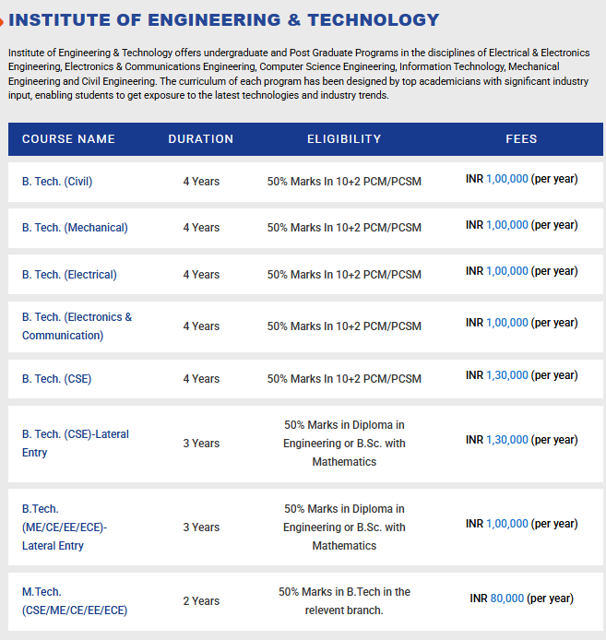Click the Institute of Engineering & Technology heading

coord(224,19)
